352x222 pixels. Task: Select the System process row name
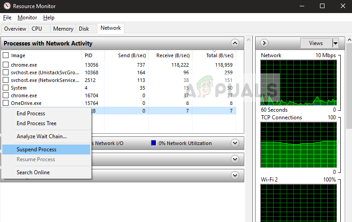[18, 88]
